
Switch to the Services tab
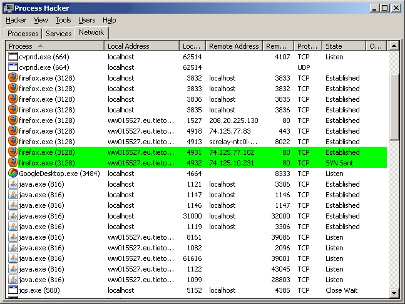[59, 34]
